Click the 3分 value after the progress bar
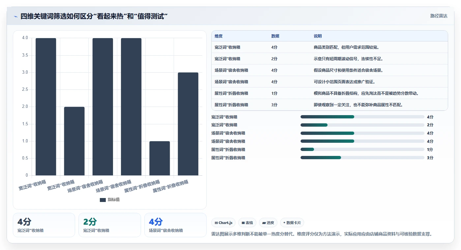461x250 pixels. (430, 158)
